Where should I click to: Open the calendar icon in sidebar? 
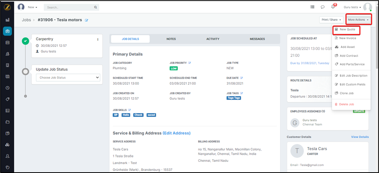pyautogui.click(x=7, y=43)
